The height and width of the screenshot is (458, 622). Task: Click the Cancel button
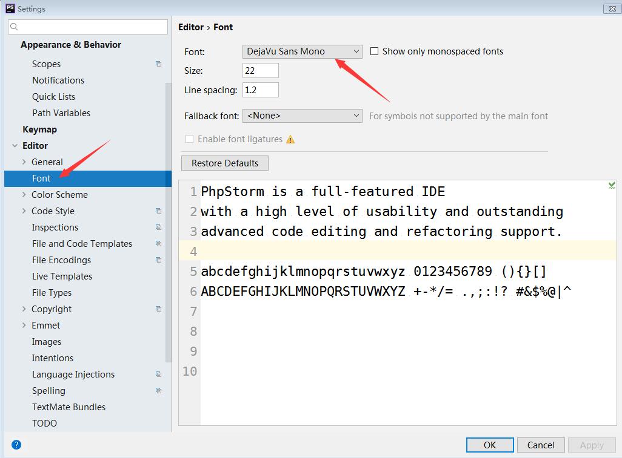(541, 445)
